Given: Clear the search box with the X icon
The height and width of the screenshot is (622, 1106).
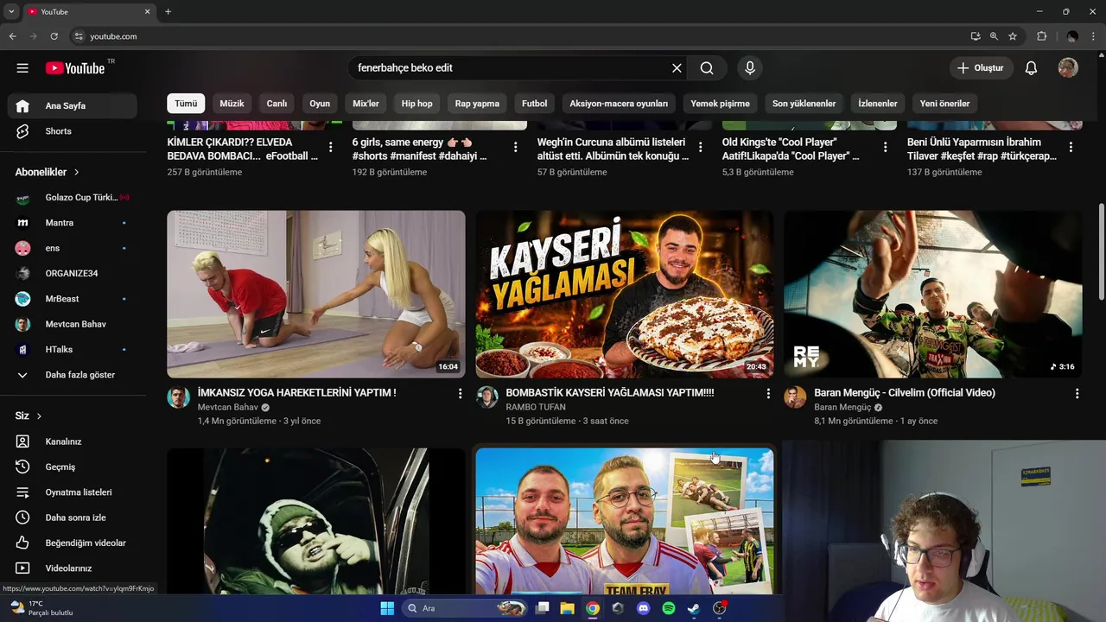Looking at the screenshot, I should [x=677, y=68].
